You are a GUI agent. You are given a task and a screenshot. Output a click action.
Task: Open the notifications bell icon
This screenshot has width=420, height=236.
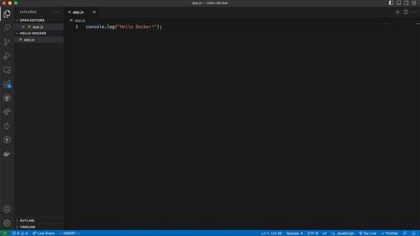pos(413,233)
